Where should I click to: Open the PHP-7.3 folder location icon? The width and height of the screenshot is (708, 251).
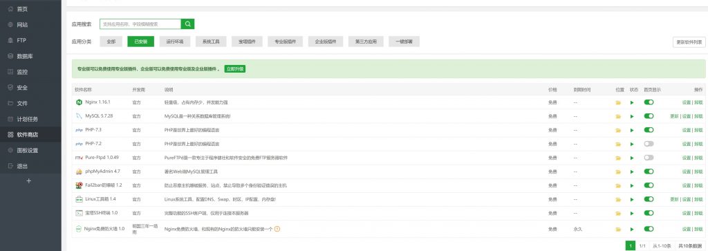point(618,130)
